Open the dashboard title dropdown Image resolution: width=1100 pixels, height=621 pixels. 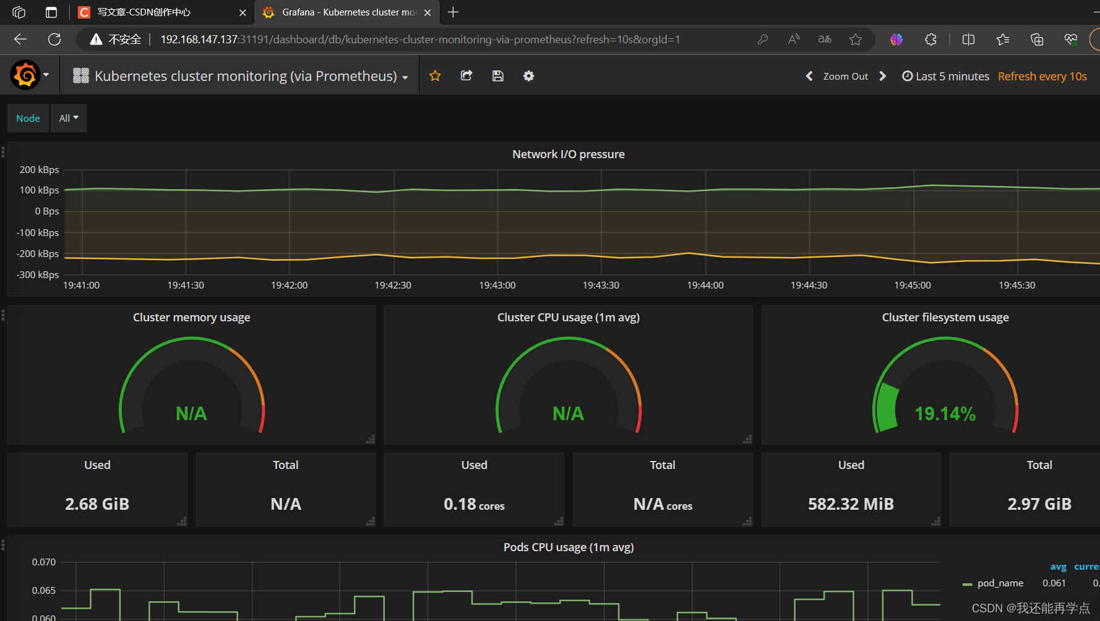pos(241,76)
